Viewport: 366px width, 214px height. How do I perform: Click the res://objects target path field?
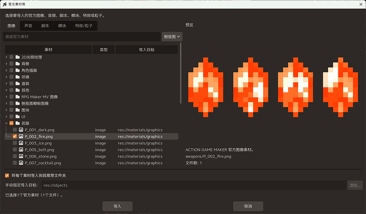click(x=194, y=185)
